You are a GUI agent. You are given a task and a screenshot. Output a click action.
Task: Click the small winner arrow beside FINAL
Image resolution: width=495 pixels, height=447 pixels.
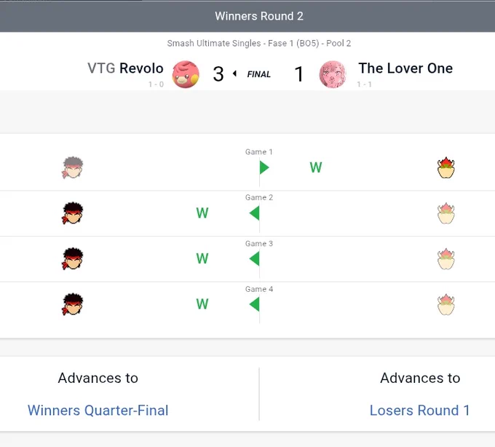tap(234, 74)
